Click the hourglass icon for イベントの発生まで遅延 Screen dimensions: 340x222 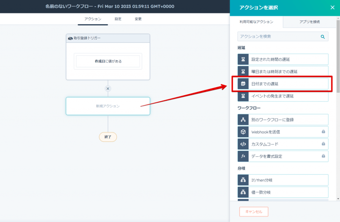243,96
